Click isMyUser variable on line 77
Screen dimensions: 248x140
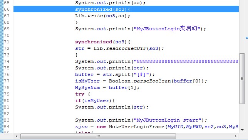click(x=87, y=81)
